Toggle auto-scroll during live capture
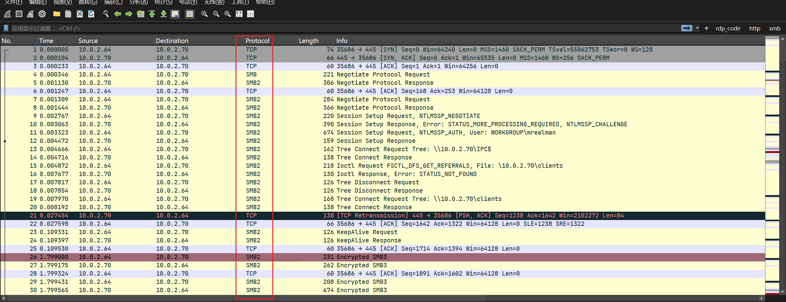Image resolution: width=786 pixels, height=302 pixels. [x=175, y=14]
